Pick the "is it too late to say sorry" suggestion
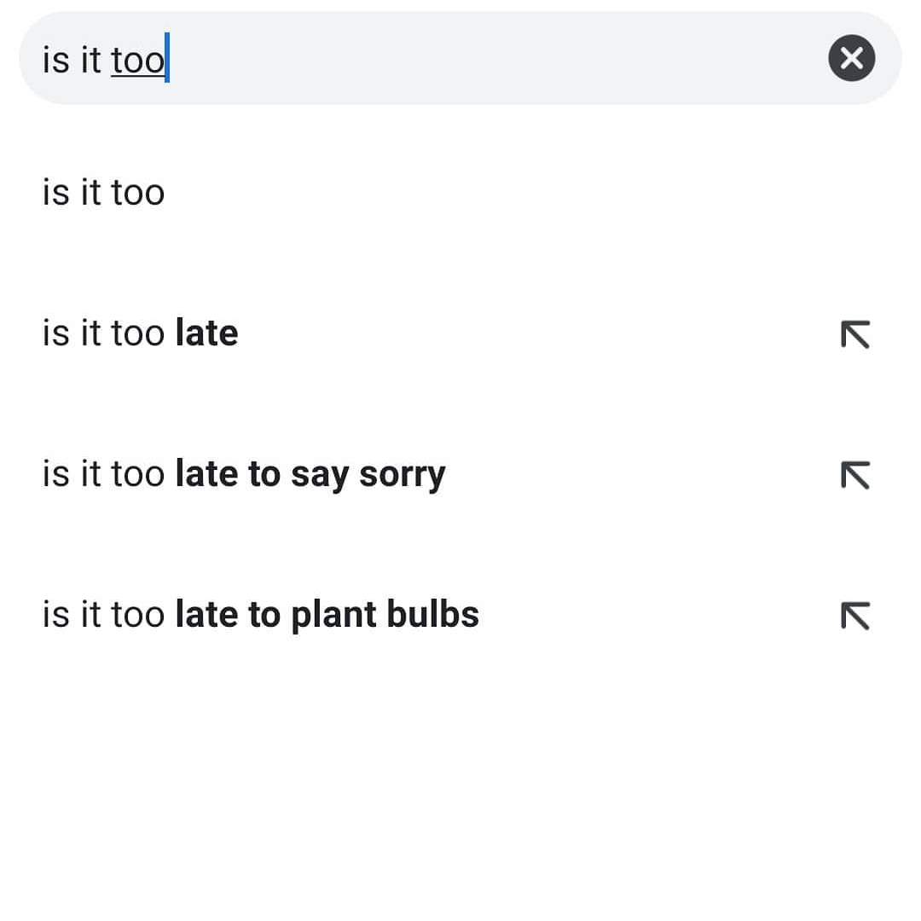 (243, 474)
